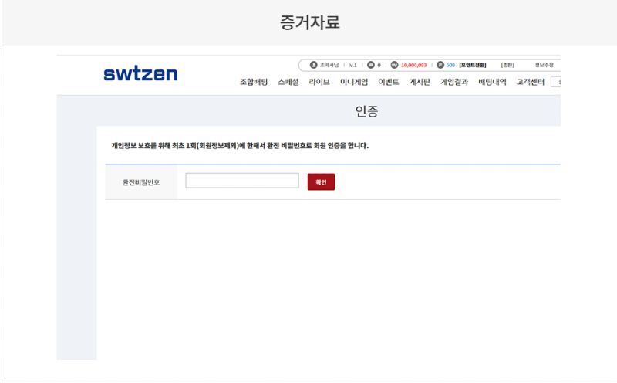
Task: Open the 미니게임 menu
Action: (354, 82)
